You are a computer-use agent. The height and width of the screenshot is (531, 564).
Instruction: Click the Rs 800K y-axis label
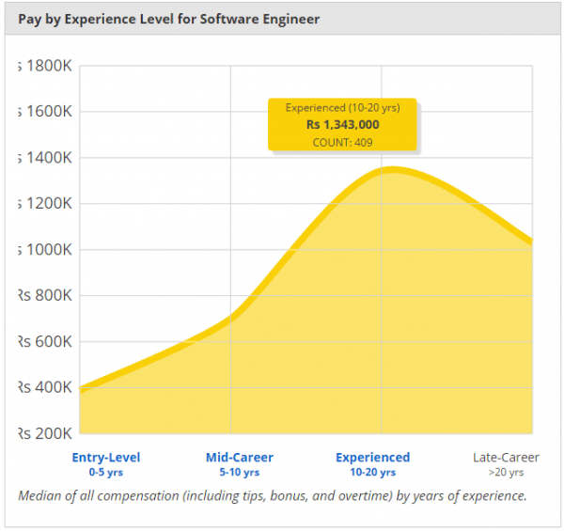[x=45, y=296]
